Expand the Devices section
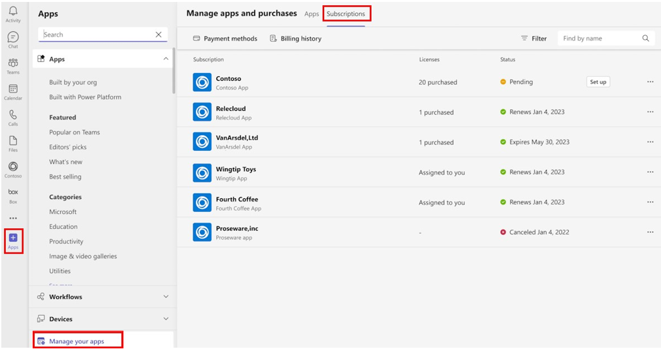This screenshot has width=661, height=349. pyautogui.click(x=165, y=319)
